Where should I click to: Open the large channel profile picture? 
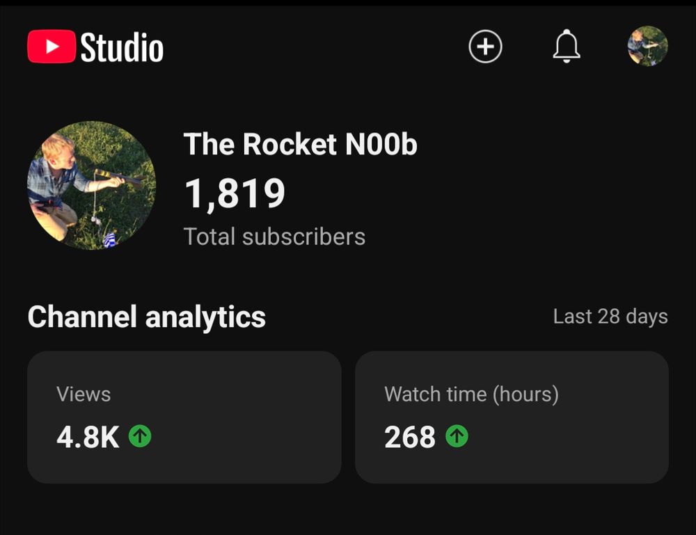point(91,186)
